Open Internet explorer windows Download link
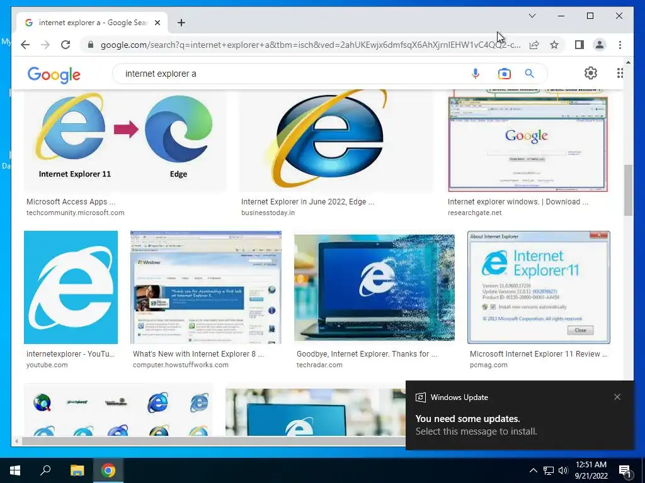This screenshot has height=483, width=645. pyautogui.click(x=518, y=202)
